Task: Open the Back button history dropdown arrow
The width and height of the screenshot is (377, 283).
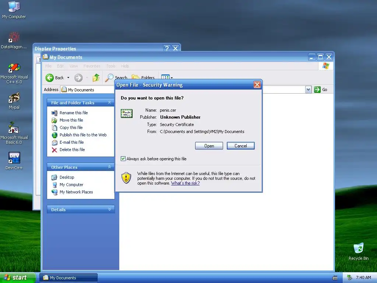Action: point(68,78)
